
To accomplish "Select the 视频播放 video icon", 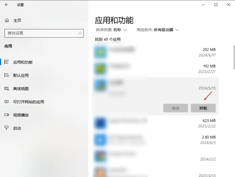I will (x=6, y=115).
